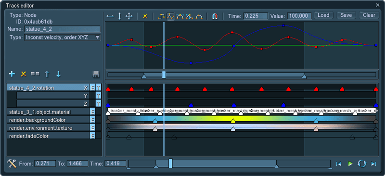Select the statue_4_2.rotation track
Image resolution: width=385 pixels, height=176 pixels.
(48, 88)
